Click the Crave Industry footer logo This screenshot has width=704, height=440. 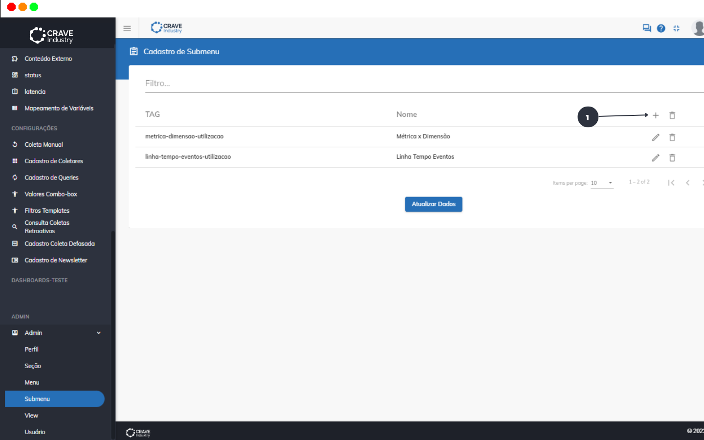coord(138,433)
